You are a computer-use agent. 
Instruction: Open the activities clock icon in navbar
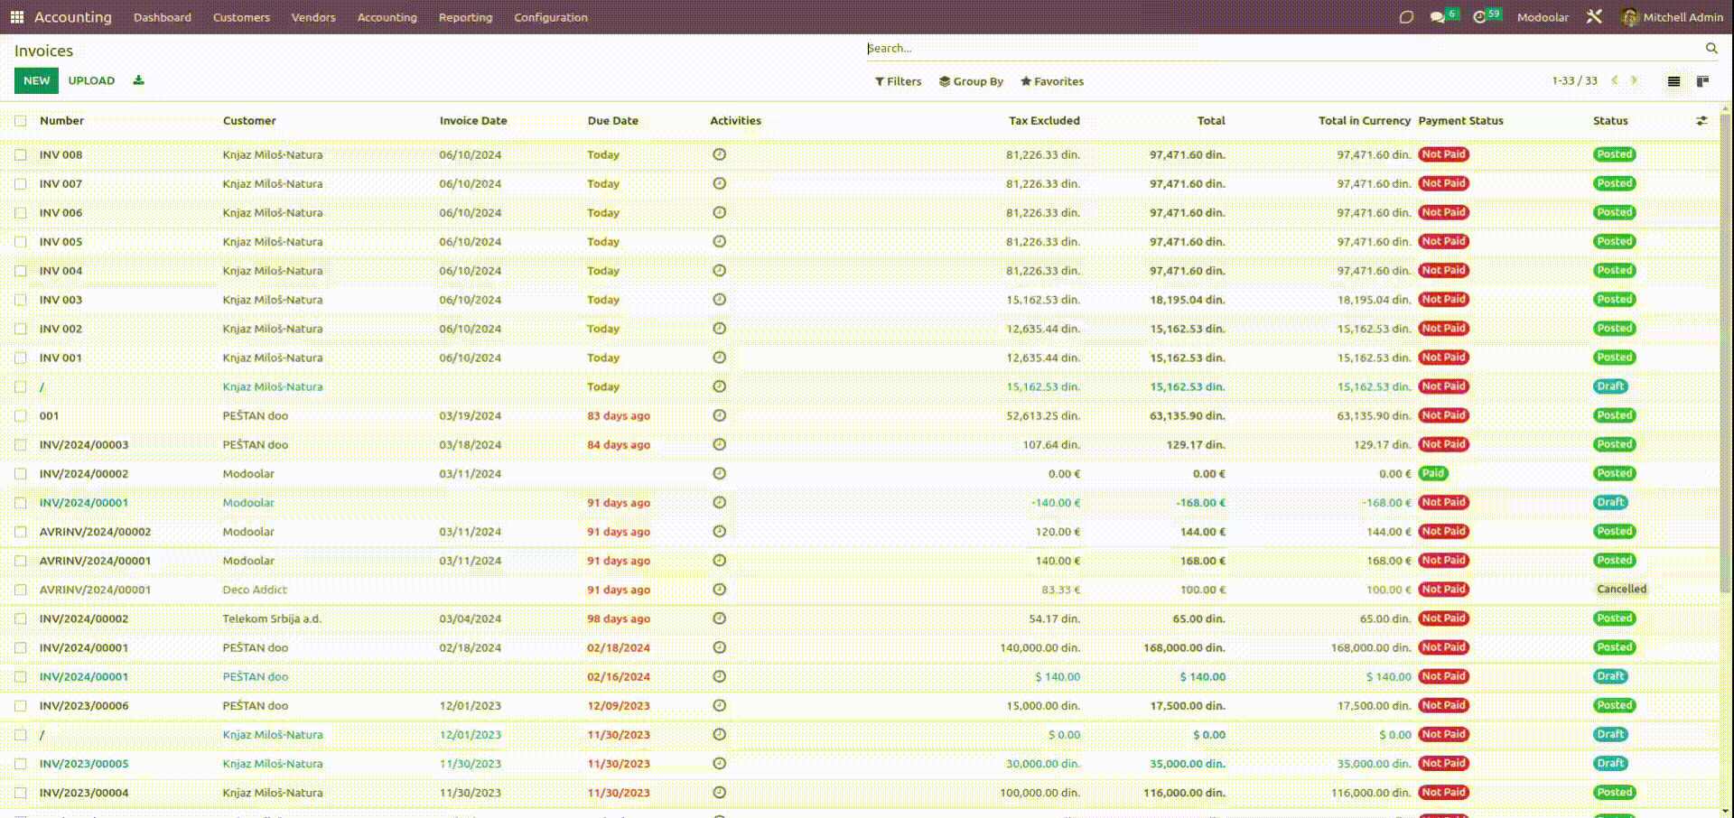(x=1479, y=17)
